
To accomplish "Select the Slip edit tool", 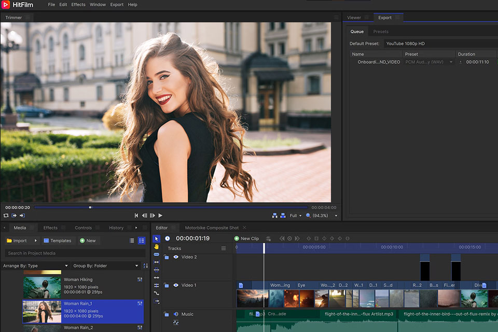I will coord(156,262).
